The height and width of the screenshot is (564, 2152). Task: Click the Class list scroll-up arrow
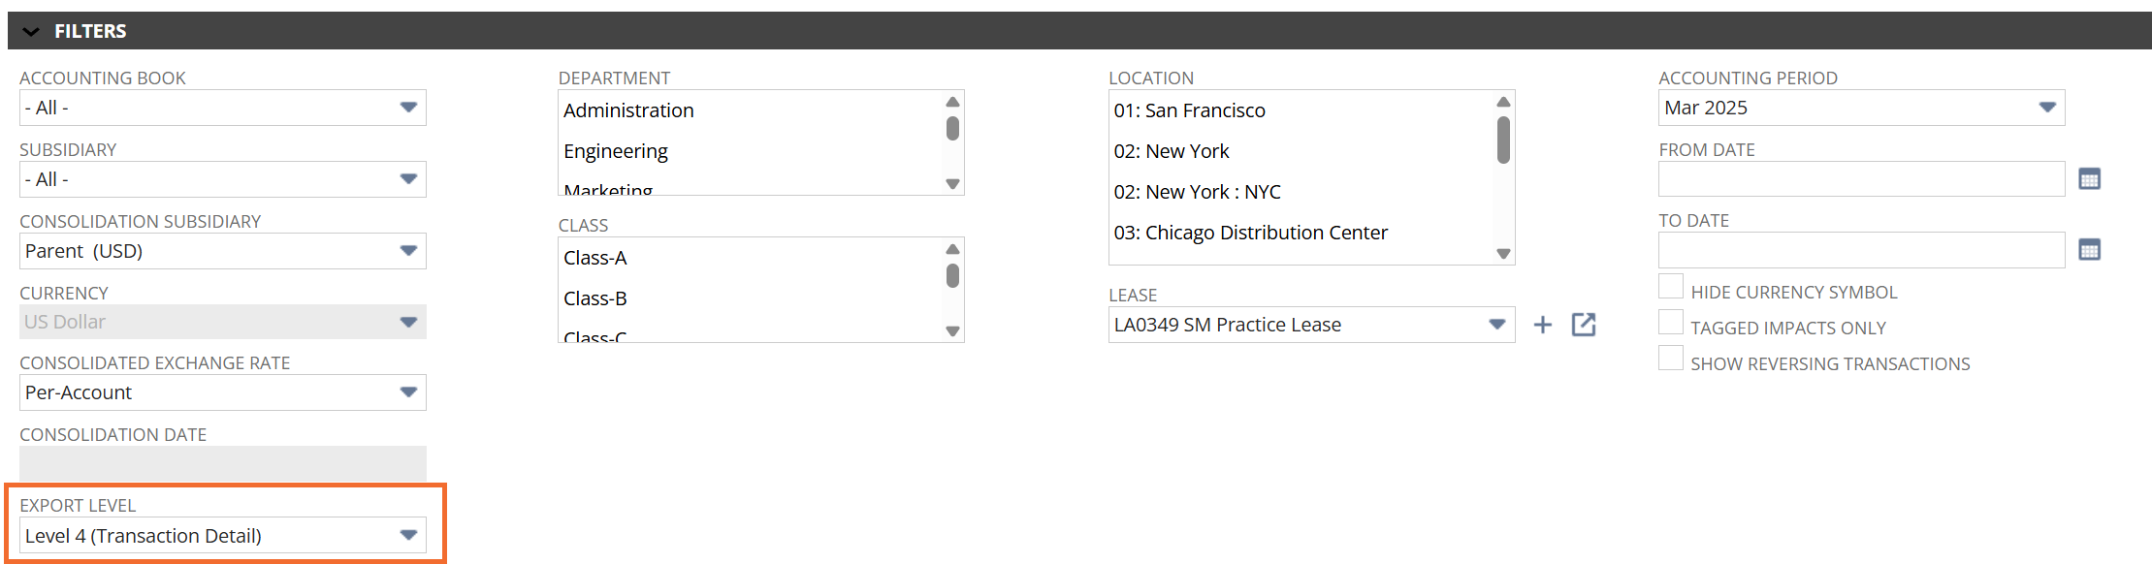tap(952, 249)
